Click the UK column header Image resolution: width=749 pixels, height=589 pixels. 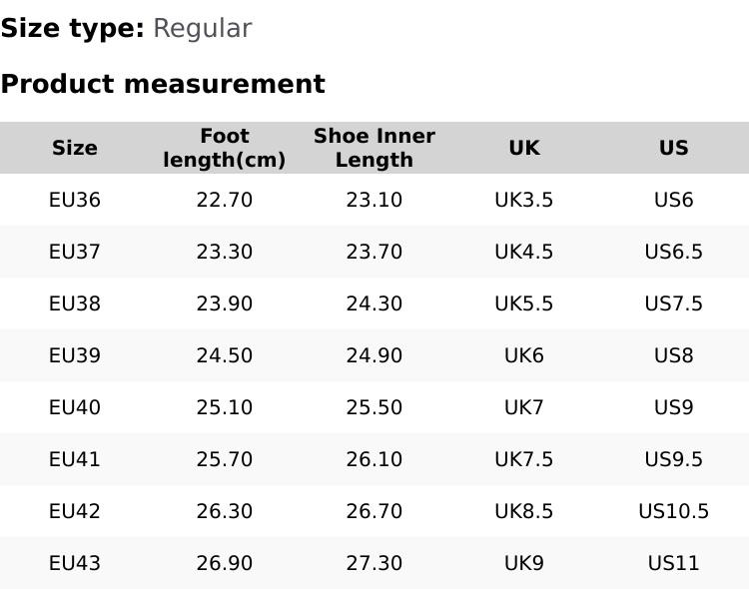pyautogui.click(x=524, y=148)
